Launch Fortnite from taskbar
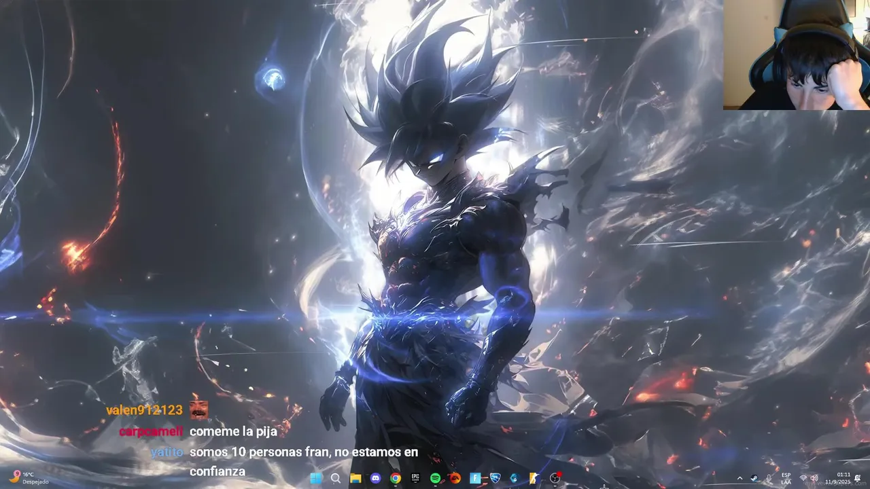The width and height of the screenshot is (870, 489). tap(475, 478)
